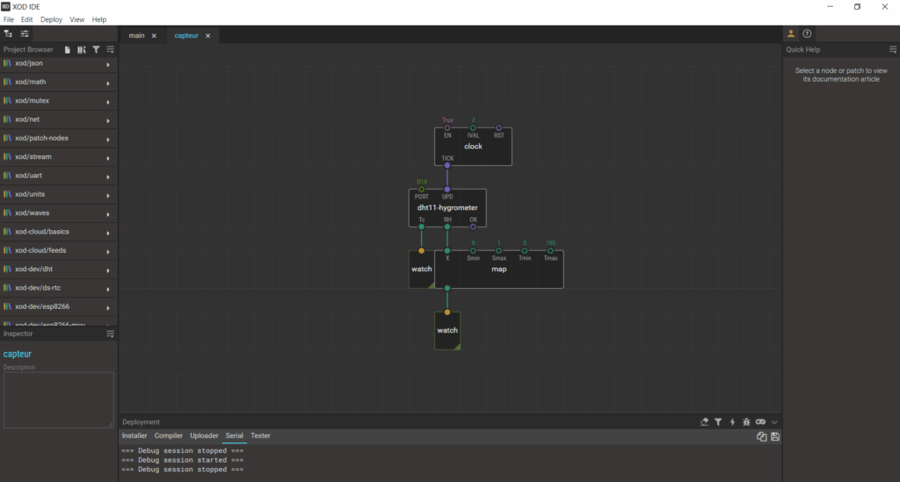This screenshot has height=482, width=900.
Task: Expand the xod/patch-nodes library
Action: [108, 140]
